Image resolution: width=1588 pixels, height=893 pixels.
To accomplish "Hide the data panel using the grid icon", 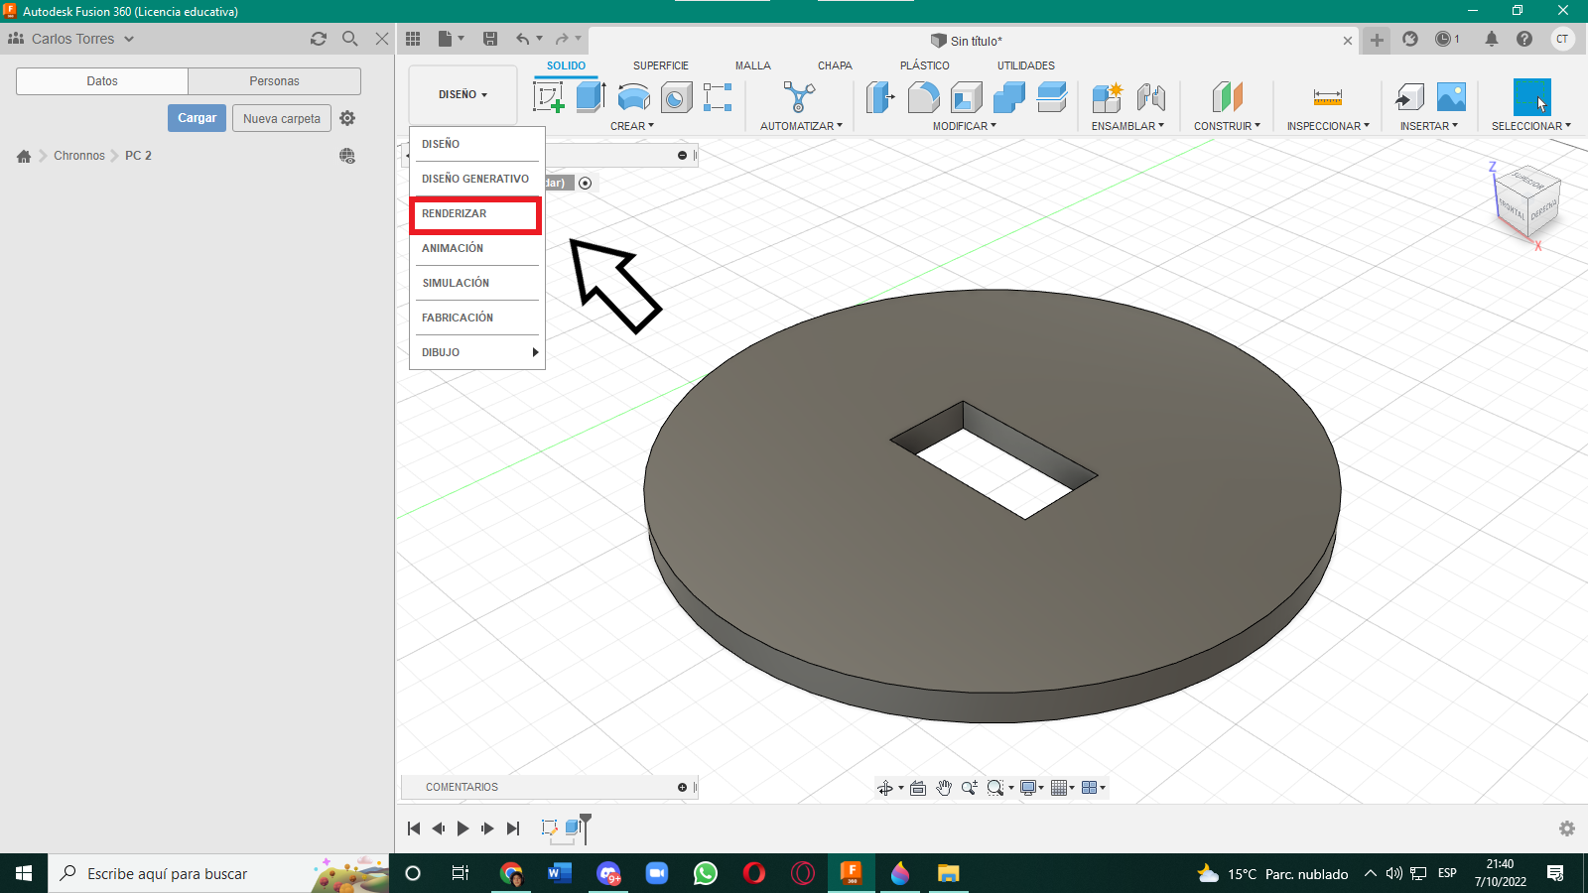I will coord(413,39).
